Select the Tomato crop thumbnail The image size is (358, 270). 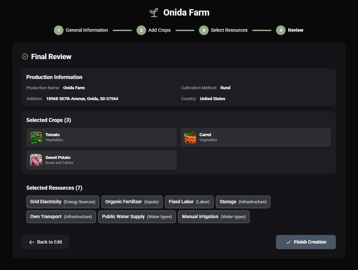pos(36,137)
